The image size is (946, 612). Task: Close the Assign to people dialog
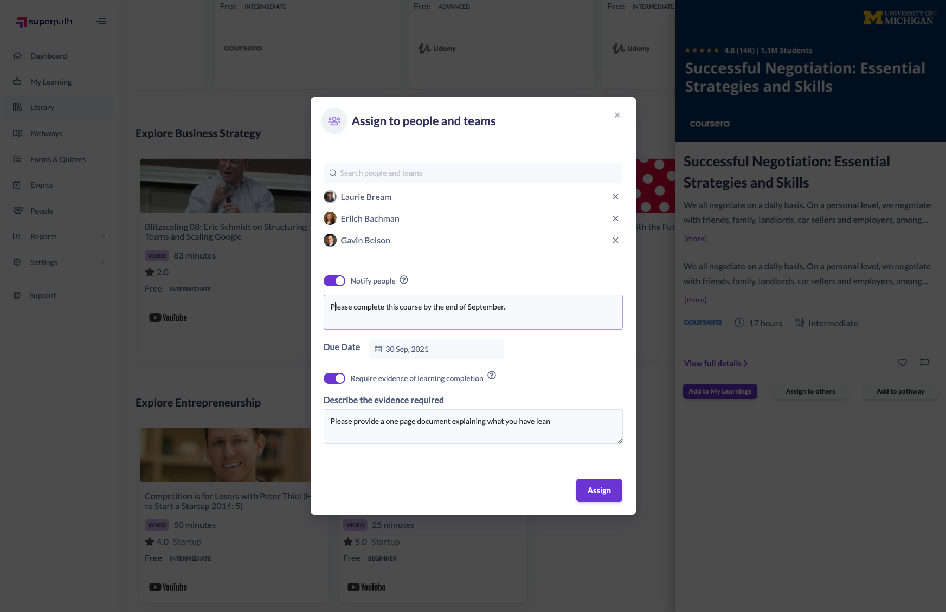pos(617,115)
